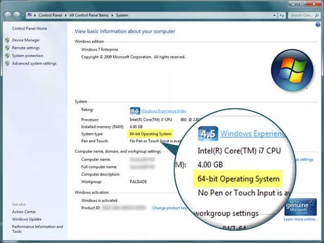Expand the arrow after Control Panel breadcrumb
324x243 pixels.
tap(66, 15)
